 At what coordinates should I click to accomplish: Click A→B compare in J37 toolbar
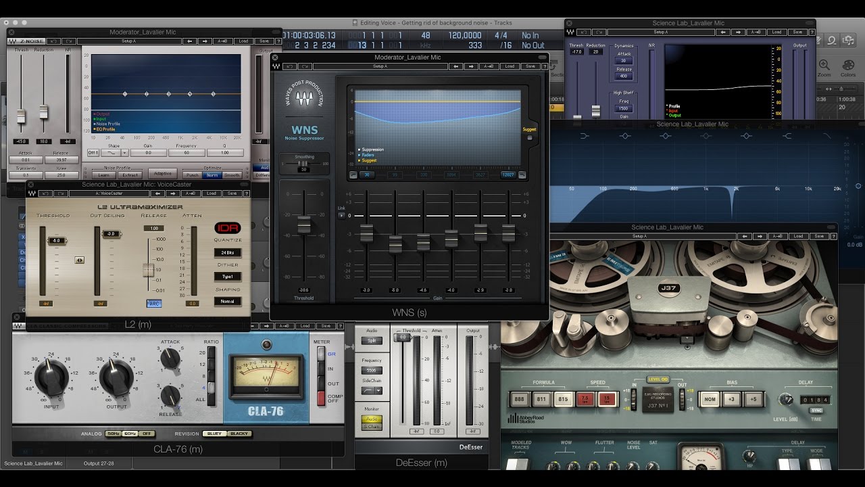coord(778,236)
